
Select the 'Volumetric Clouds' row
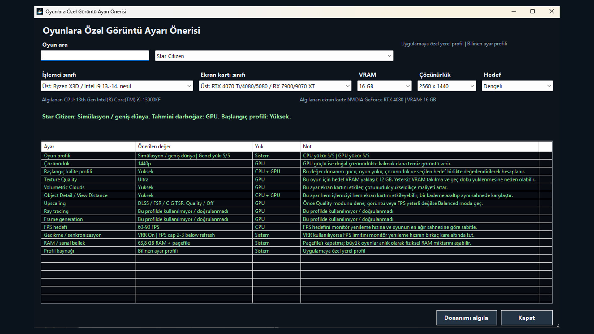(x=296, y=187)
